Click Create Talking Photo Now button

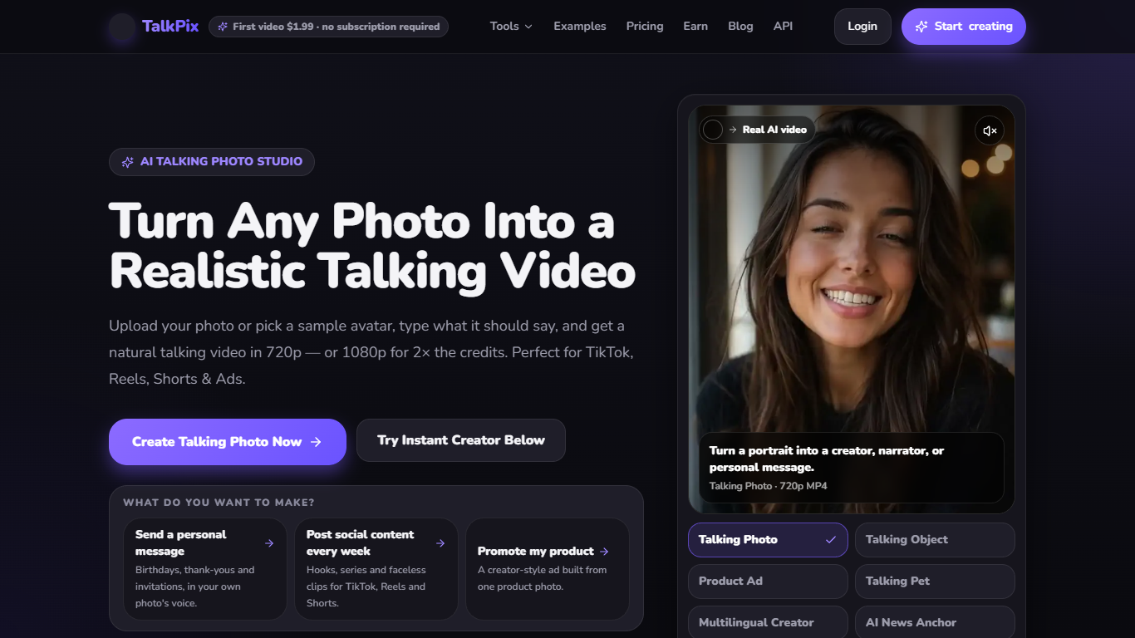(x=228, y=442)
